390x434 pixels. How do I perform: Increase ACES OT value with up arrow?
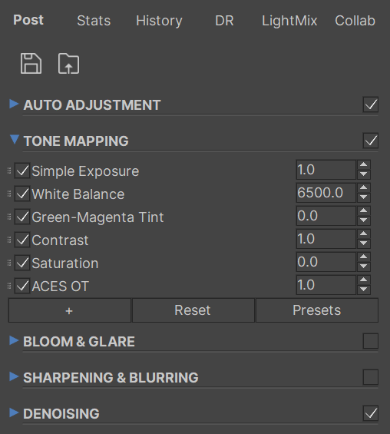tap(363, 280)
